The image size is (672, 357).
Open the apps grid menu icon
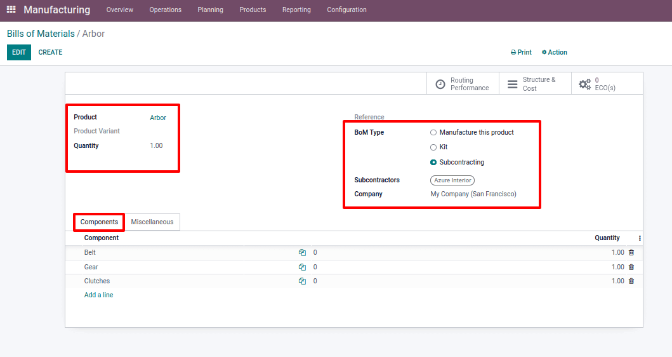(x=11, y=10)
